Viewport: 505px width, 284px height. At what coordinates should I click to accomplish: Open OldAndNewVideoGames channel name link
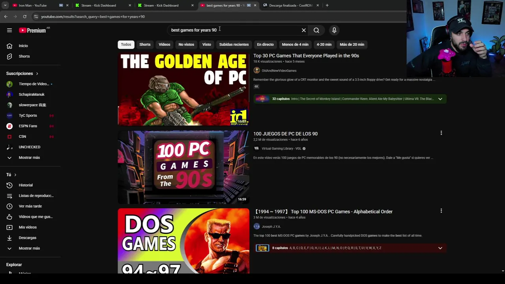(279, 71)
